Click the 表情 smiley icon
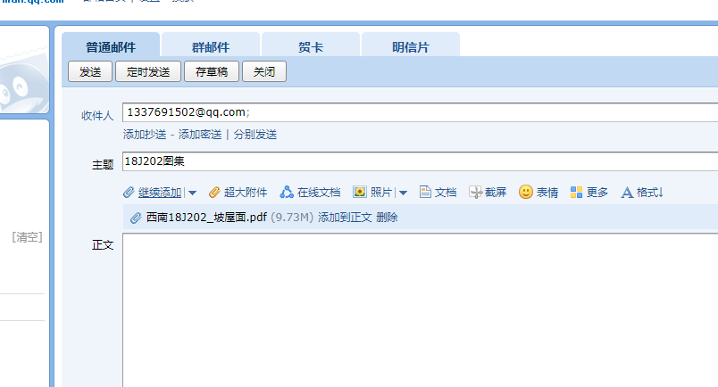This screenshot has width=718, height=387. coord(526,192)
